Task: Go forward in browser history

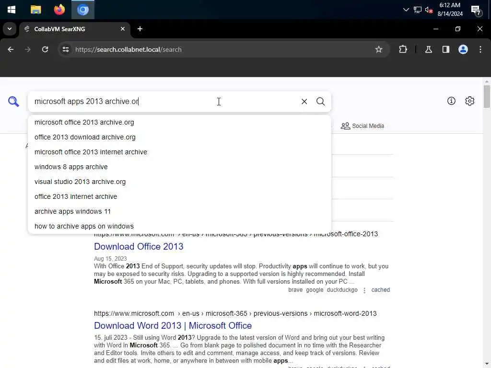Action: (27, 49)
